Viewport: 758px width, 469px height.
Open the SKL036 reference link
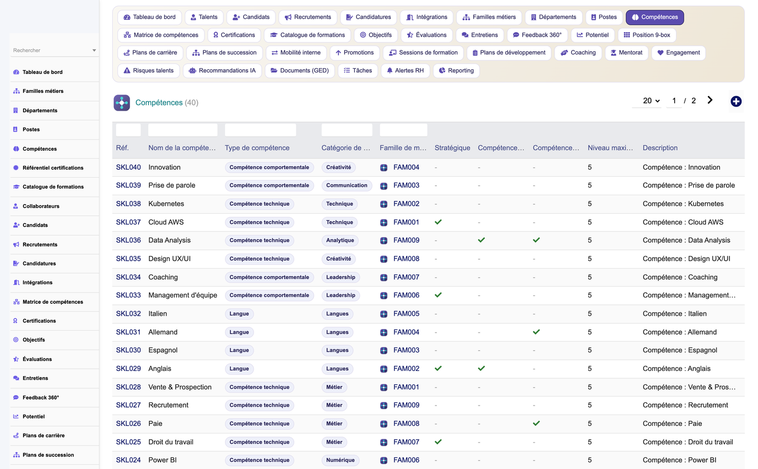[129, 240]
